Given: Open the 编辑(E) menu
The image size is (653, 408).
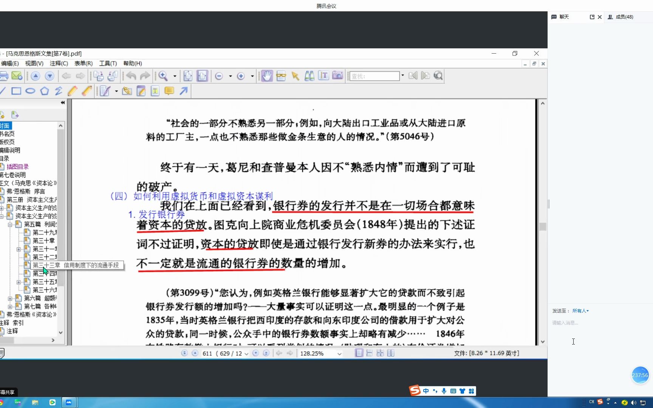Looking at the screenshot, I should tap(10, 63).
